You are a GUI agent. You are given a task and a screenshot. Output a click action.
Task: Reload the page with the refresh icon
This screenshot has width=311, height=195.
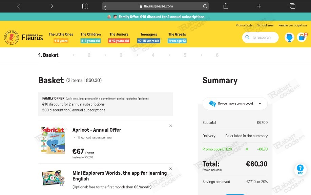click(205, 6)
